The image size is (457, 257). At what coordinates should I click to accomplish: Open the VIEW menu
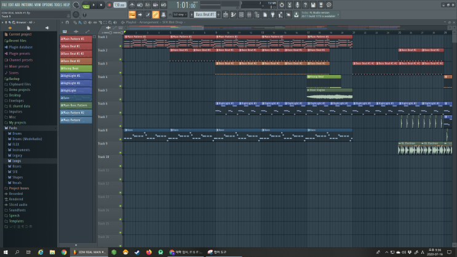pyautogui.click(x=38, y=5)
